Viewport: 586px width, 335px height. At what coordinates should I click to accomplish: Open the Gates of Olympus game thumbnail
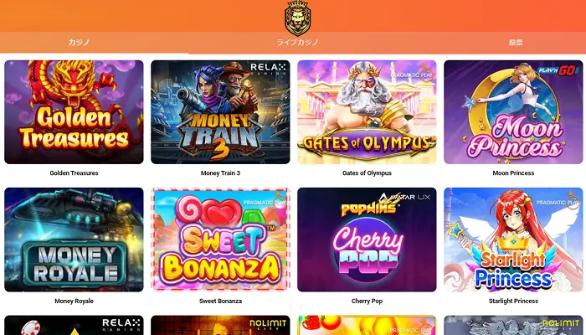tap(367, 112)
